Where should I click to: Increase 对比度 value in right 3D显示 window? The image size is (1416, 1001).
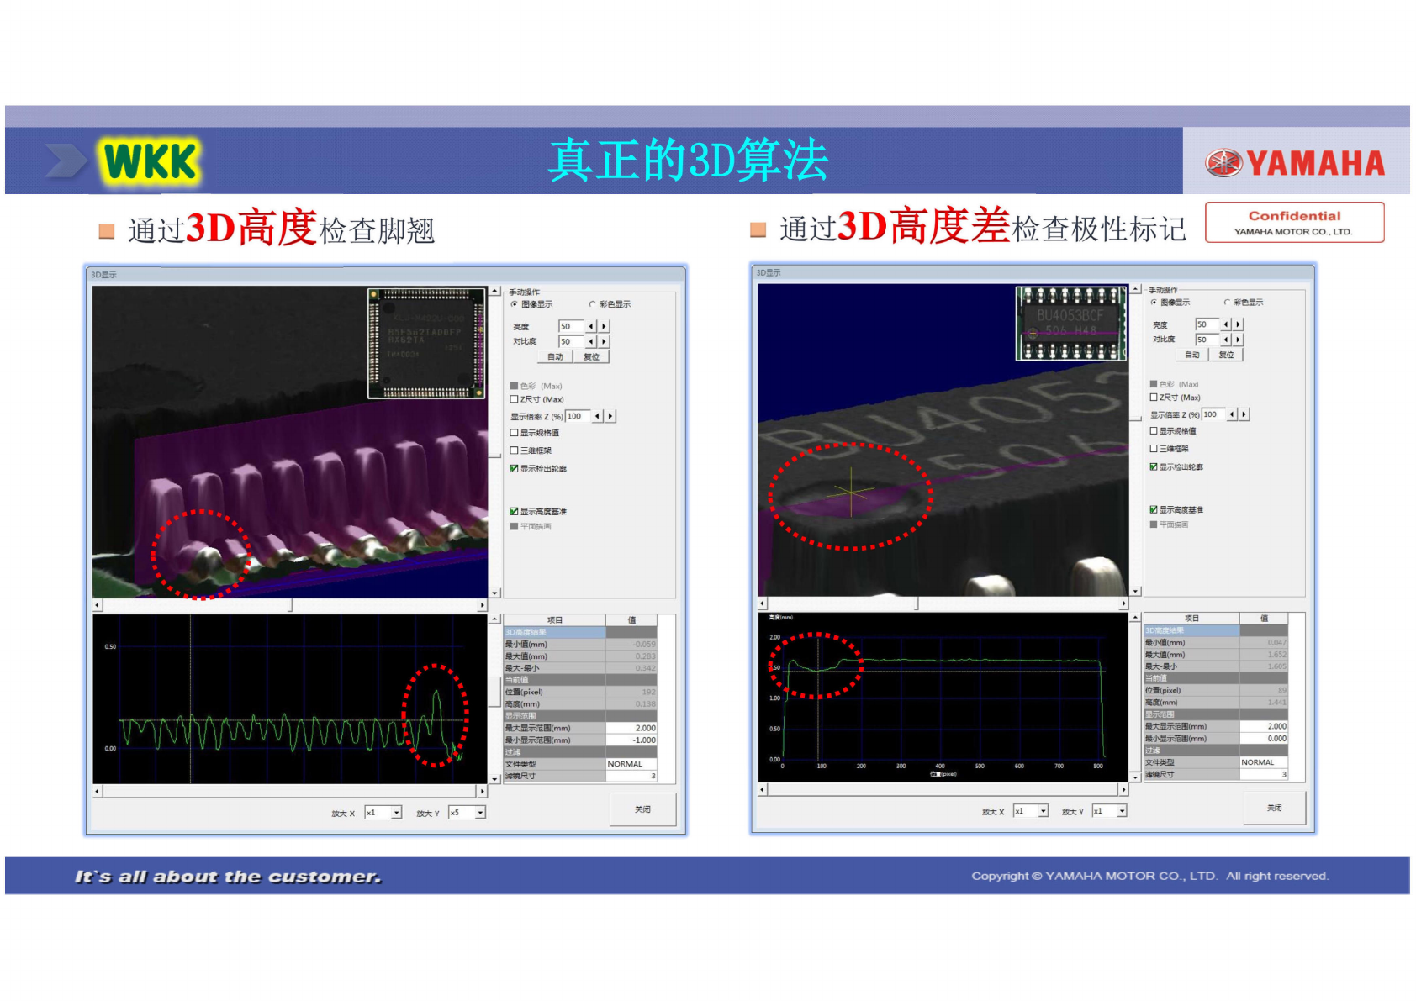(1238, 340)
